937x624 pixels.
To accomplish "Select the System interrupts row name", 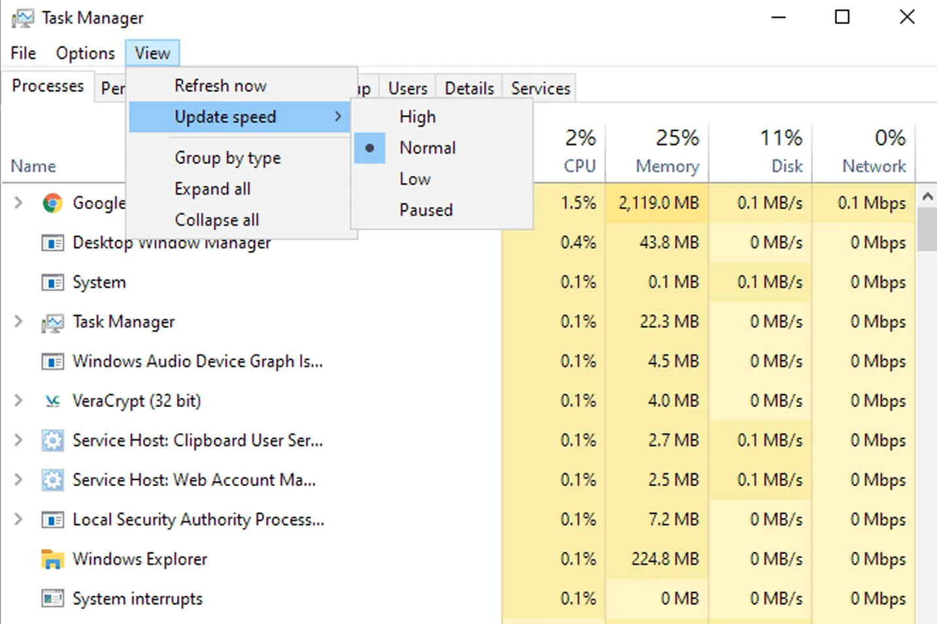I will [137, 599].
